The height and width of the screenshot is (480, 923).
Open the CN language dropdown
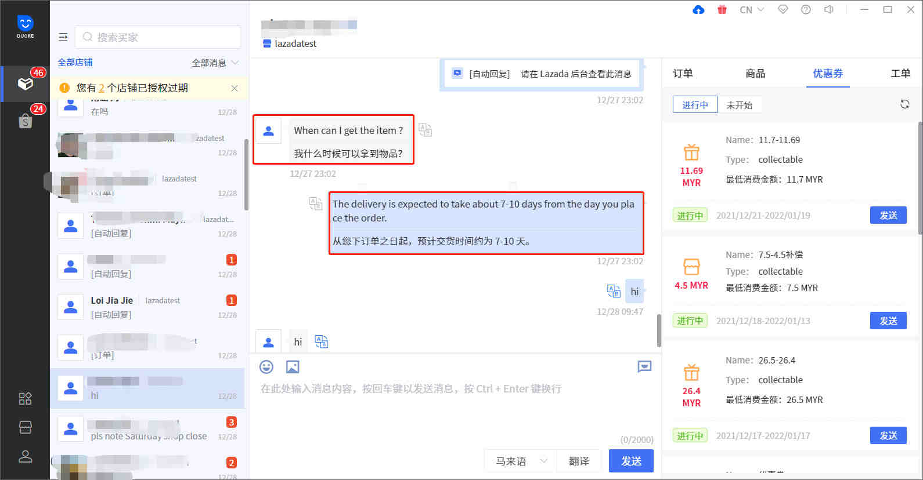[751, 10]
